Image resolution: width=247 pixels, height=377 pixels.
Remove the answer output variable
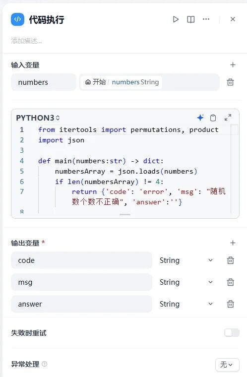coord(231,304)
